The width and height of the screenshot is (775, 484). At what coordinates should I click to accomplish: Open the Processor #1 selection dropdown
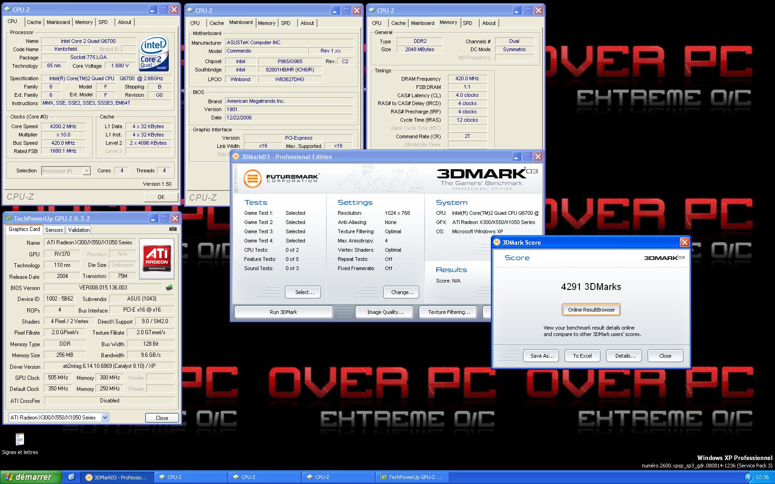tap(86, 171)
